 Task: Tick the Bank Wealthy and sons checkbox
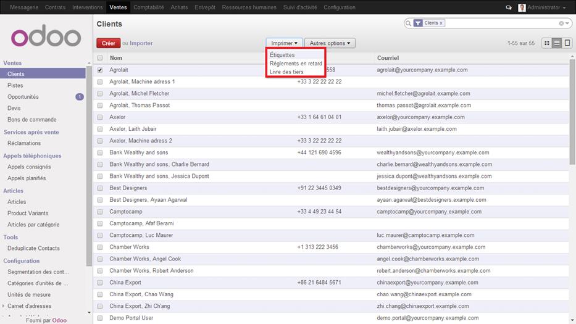click(100, 152)
